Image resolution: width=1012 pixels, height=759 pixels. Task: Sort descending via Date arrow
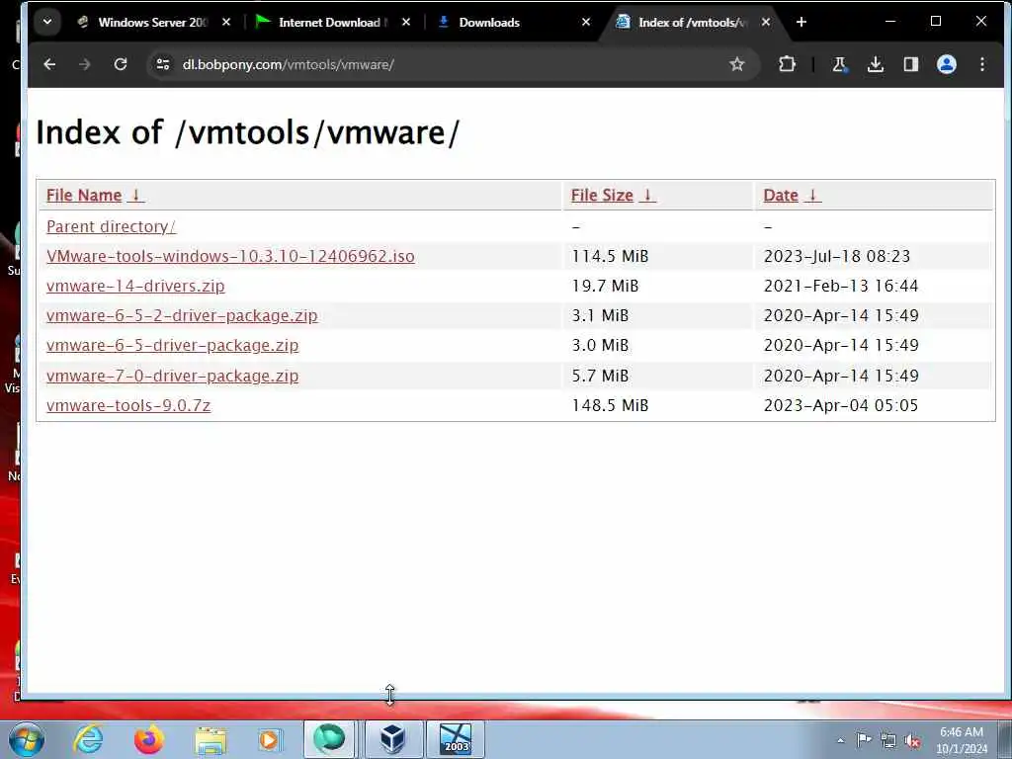click(812, 195)
